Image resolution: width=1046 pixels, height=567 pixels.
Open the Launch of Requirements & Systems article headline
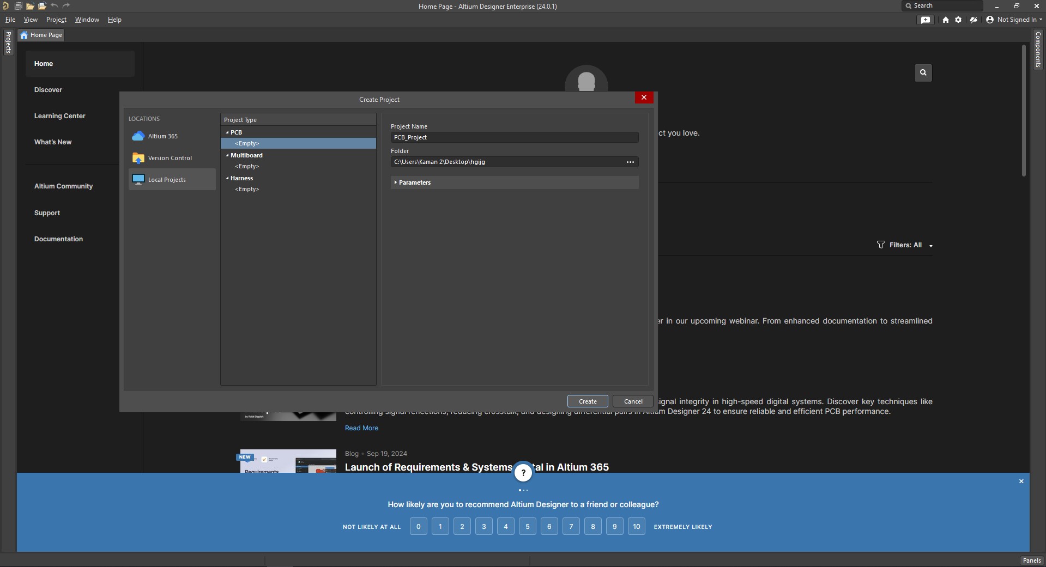[477, 467]
